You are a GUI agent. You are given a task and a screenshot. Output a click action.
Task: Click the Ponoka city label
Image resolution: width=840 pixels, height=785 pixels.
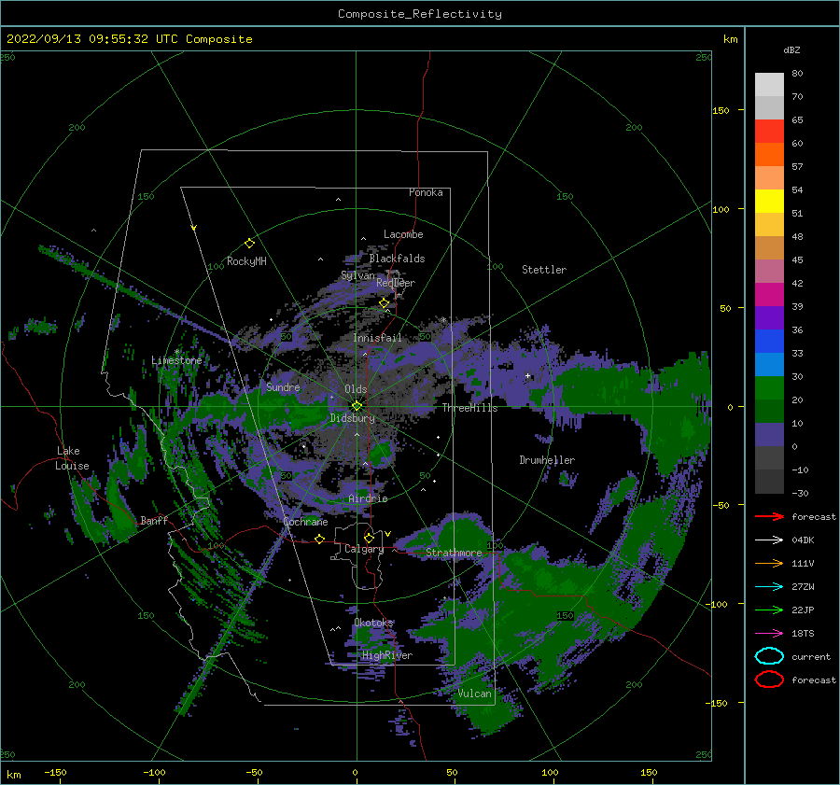pyautogui.click(x=426, y=192)
